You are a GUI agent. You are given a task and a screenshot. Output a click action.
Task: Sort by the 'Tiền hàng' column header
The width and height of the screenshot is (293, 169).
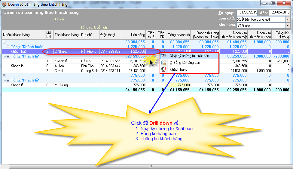tap(134, 35)
